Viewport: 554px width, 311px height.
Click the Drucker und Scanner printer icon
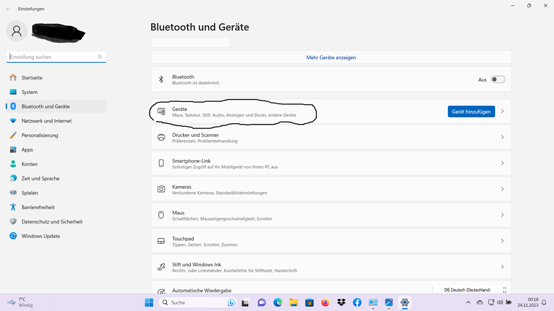[161, 137]
